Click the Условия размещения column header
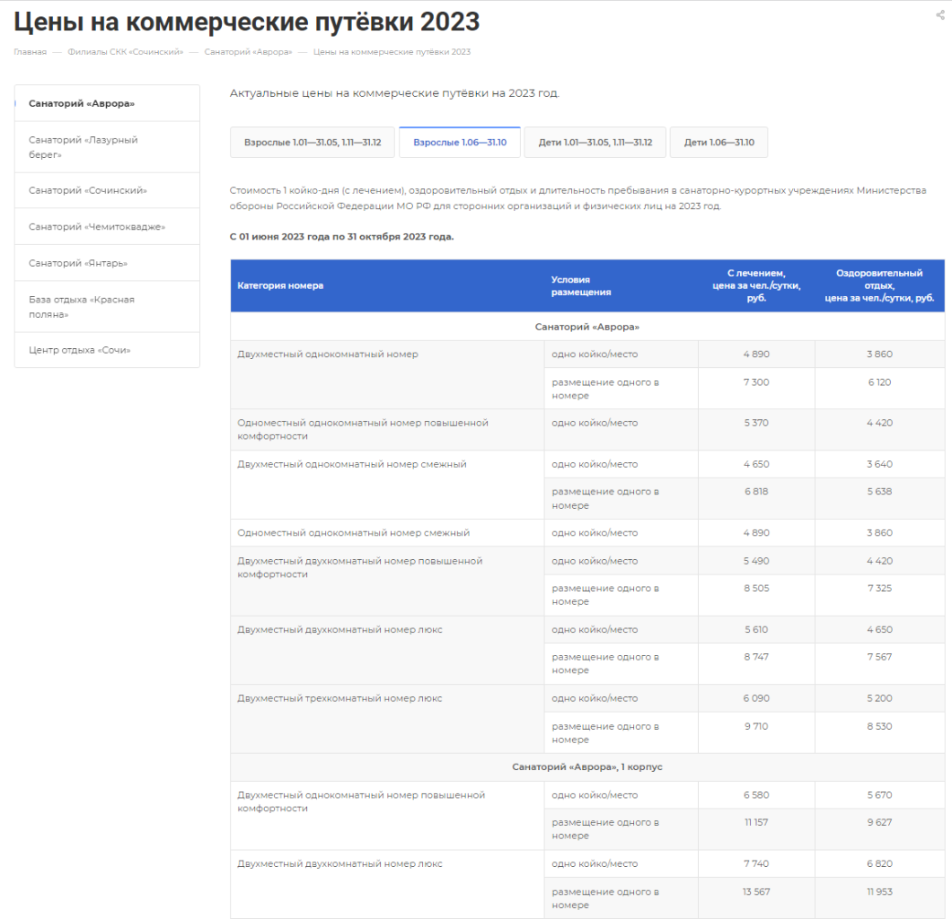 point(581,285)
